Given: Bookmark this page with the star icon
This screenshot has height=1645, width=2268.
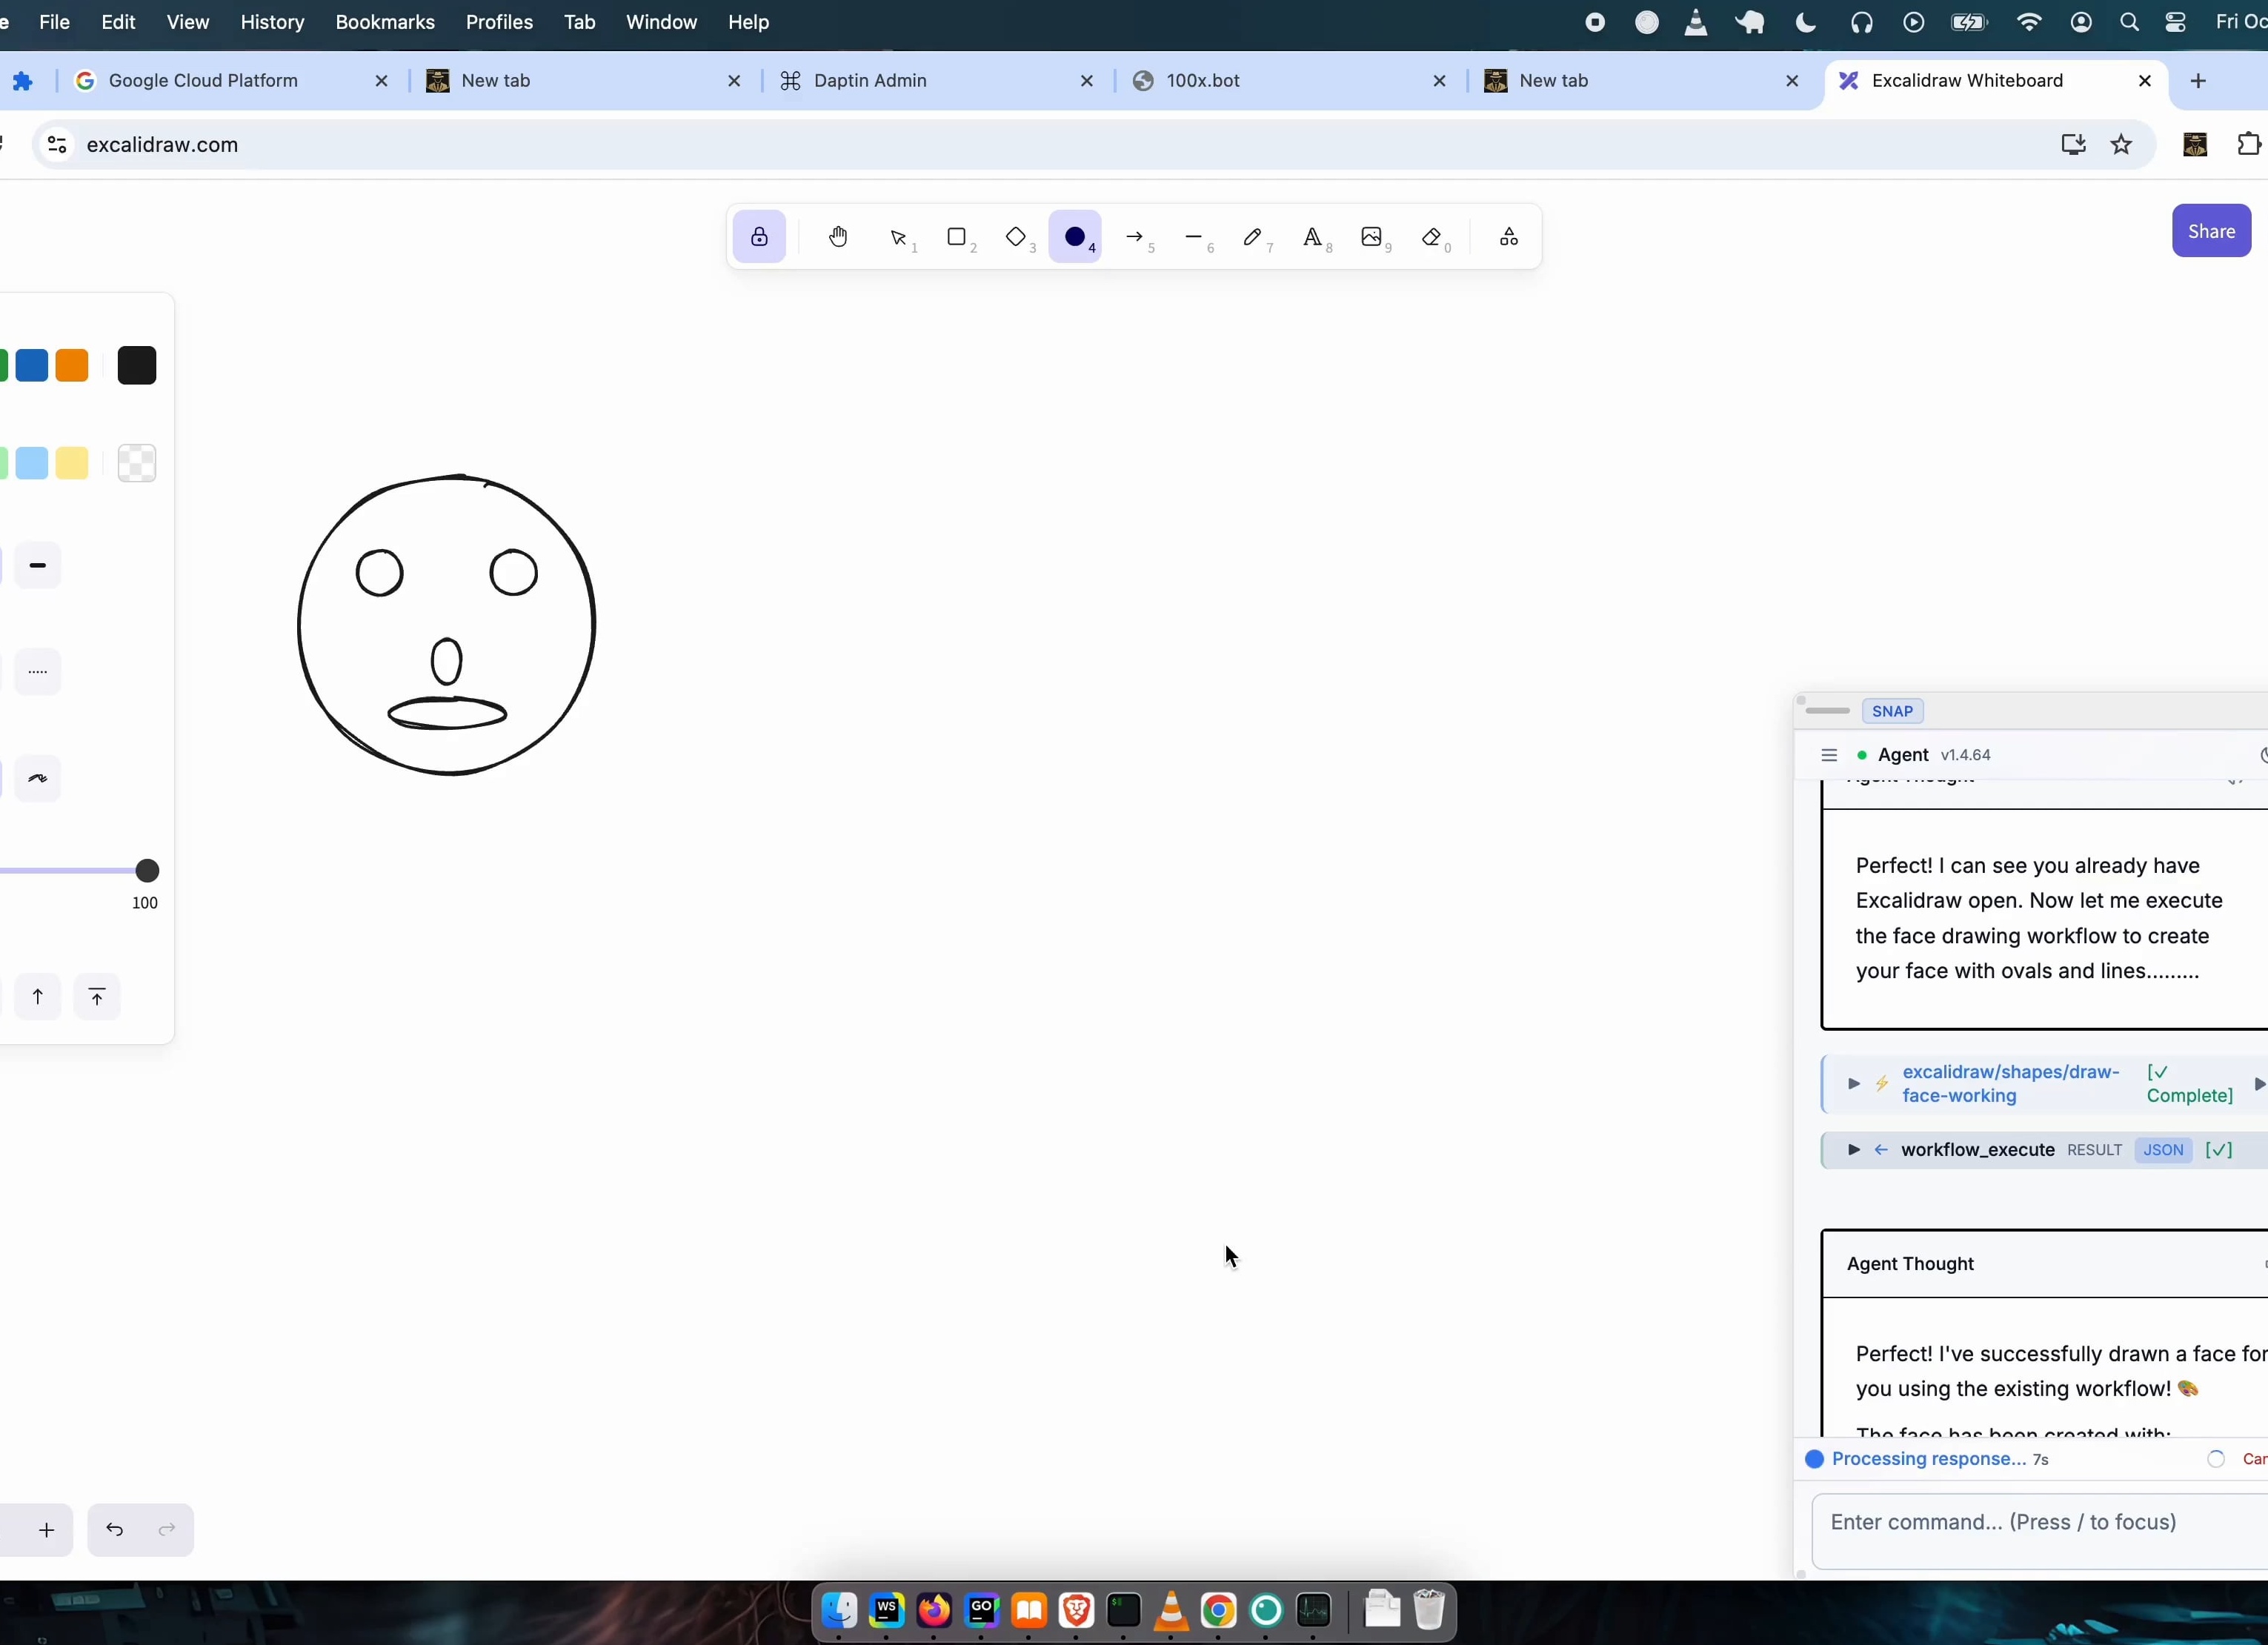Looking at the screenshot, I should point(2121,145).
